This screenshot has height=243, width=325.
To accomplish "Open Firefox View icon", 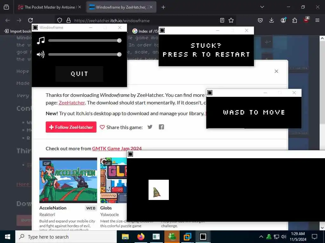I will pyautogui.click(x=6, y=7).
